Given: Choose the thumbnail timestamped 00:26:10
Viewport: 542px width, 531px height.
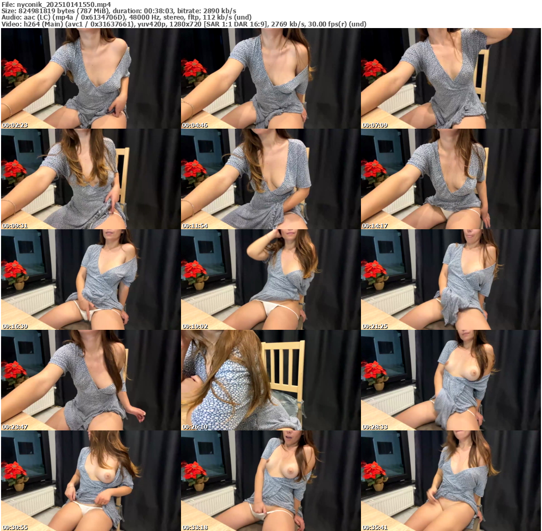Looking at the screenshot, I should (x=270, y=380).
